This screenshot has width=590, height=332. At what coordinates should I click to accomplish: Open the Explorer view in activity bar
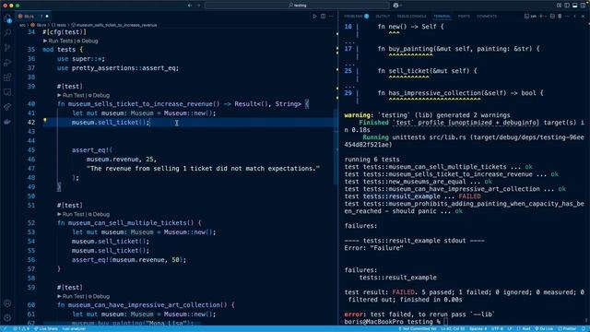[7, 18]
